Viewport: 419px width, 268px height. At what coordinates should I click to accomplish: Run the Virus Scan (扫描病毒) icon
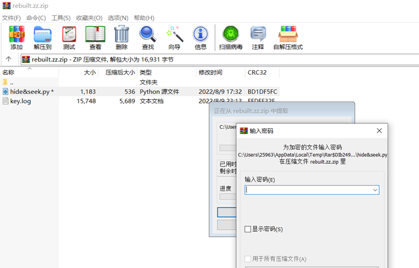[x=230, y=38]
